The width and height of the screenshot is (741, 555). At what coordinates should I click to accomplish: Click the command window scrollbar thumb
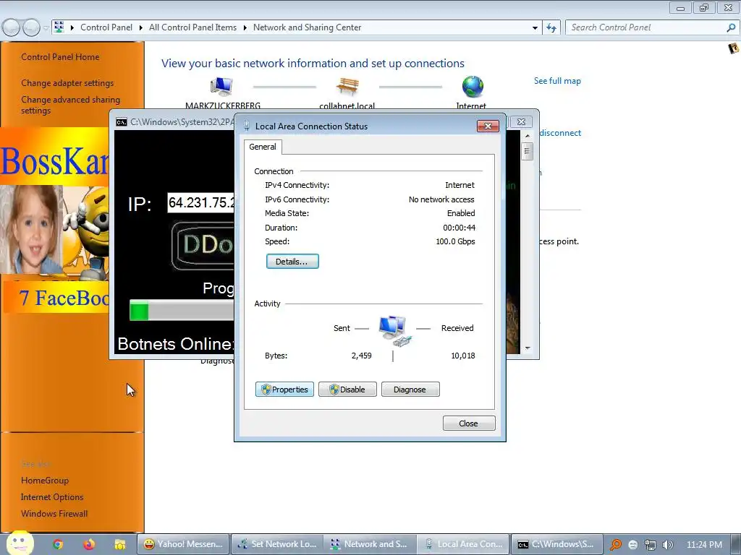point(528,151)
